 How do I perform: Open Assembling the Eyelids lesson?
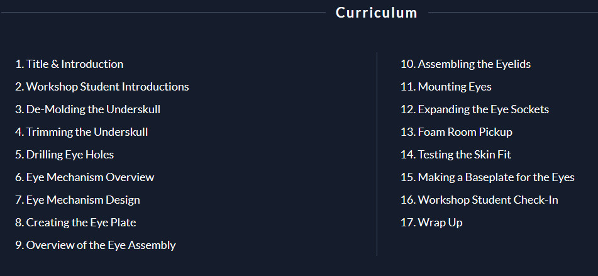pos(465,64)
